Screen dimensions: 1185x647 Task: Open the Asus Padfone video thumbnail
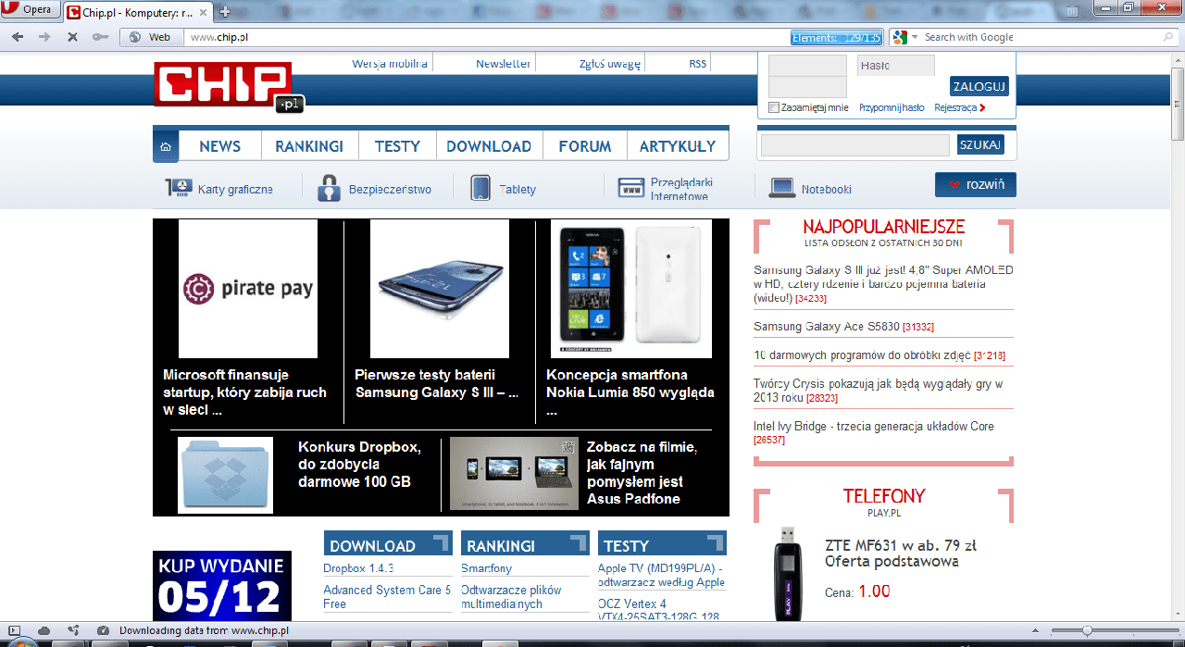(x=514, y=474)
